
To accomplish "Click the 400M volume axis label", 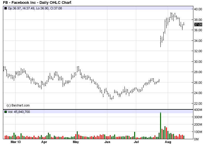I will coord(198,110).
